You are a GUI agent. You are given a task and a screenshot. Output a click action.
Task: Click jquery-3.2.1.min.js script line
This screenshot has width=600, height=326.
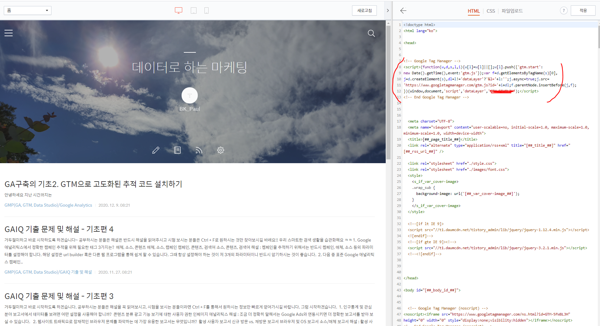click(x=497, y=248)
